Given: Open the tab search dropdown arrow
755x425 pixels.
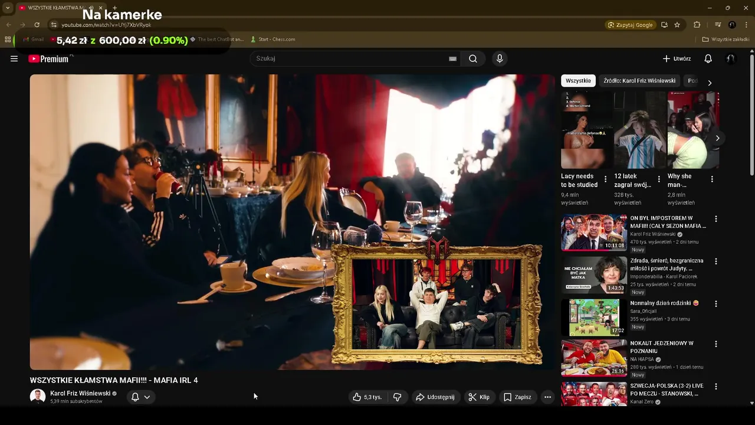Looking at the screenshot, I should coord(8,8).
